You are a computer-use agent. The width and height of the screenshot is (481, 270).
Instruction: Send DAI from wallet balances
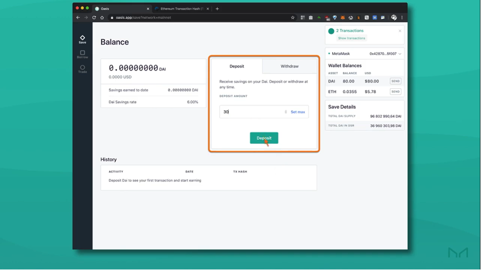(x=395, y=81)
